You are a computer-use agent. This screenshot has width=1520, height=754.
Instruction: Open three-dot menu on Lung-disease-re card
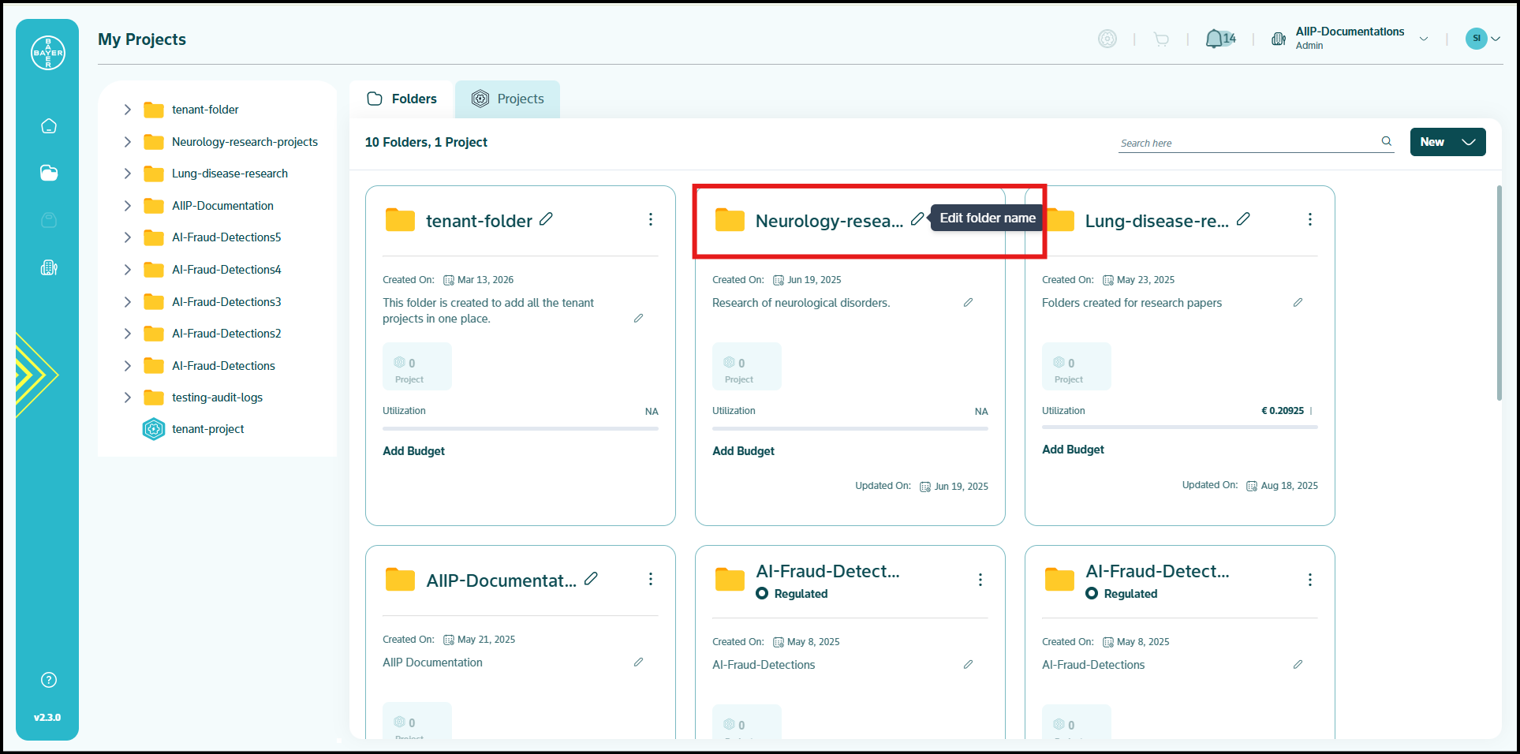click(x=1310, y=219)
